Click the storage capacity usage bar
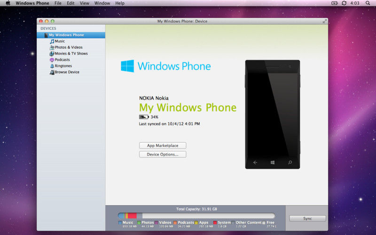 point(196,216)
